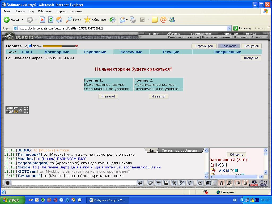Open the Сервис menu
The height and width of the screenshot is (204, 272).
(x=61, y=11)
